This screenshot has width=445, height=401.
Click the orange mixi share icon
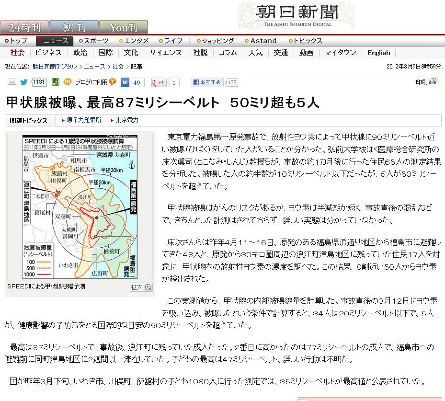(x=67, y=82)
